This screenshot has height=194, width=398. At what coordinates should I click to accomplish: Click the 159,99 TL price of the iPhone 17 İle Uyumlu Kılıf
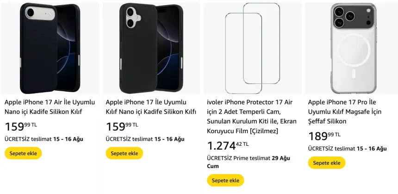[122, 126]
